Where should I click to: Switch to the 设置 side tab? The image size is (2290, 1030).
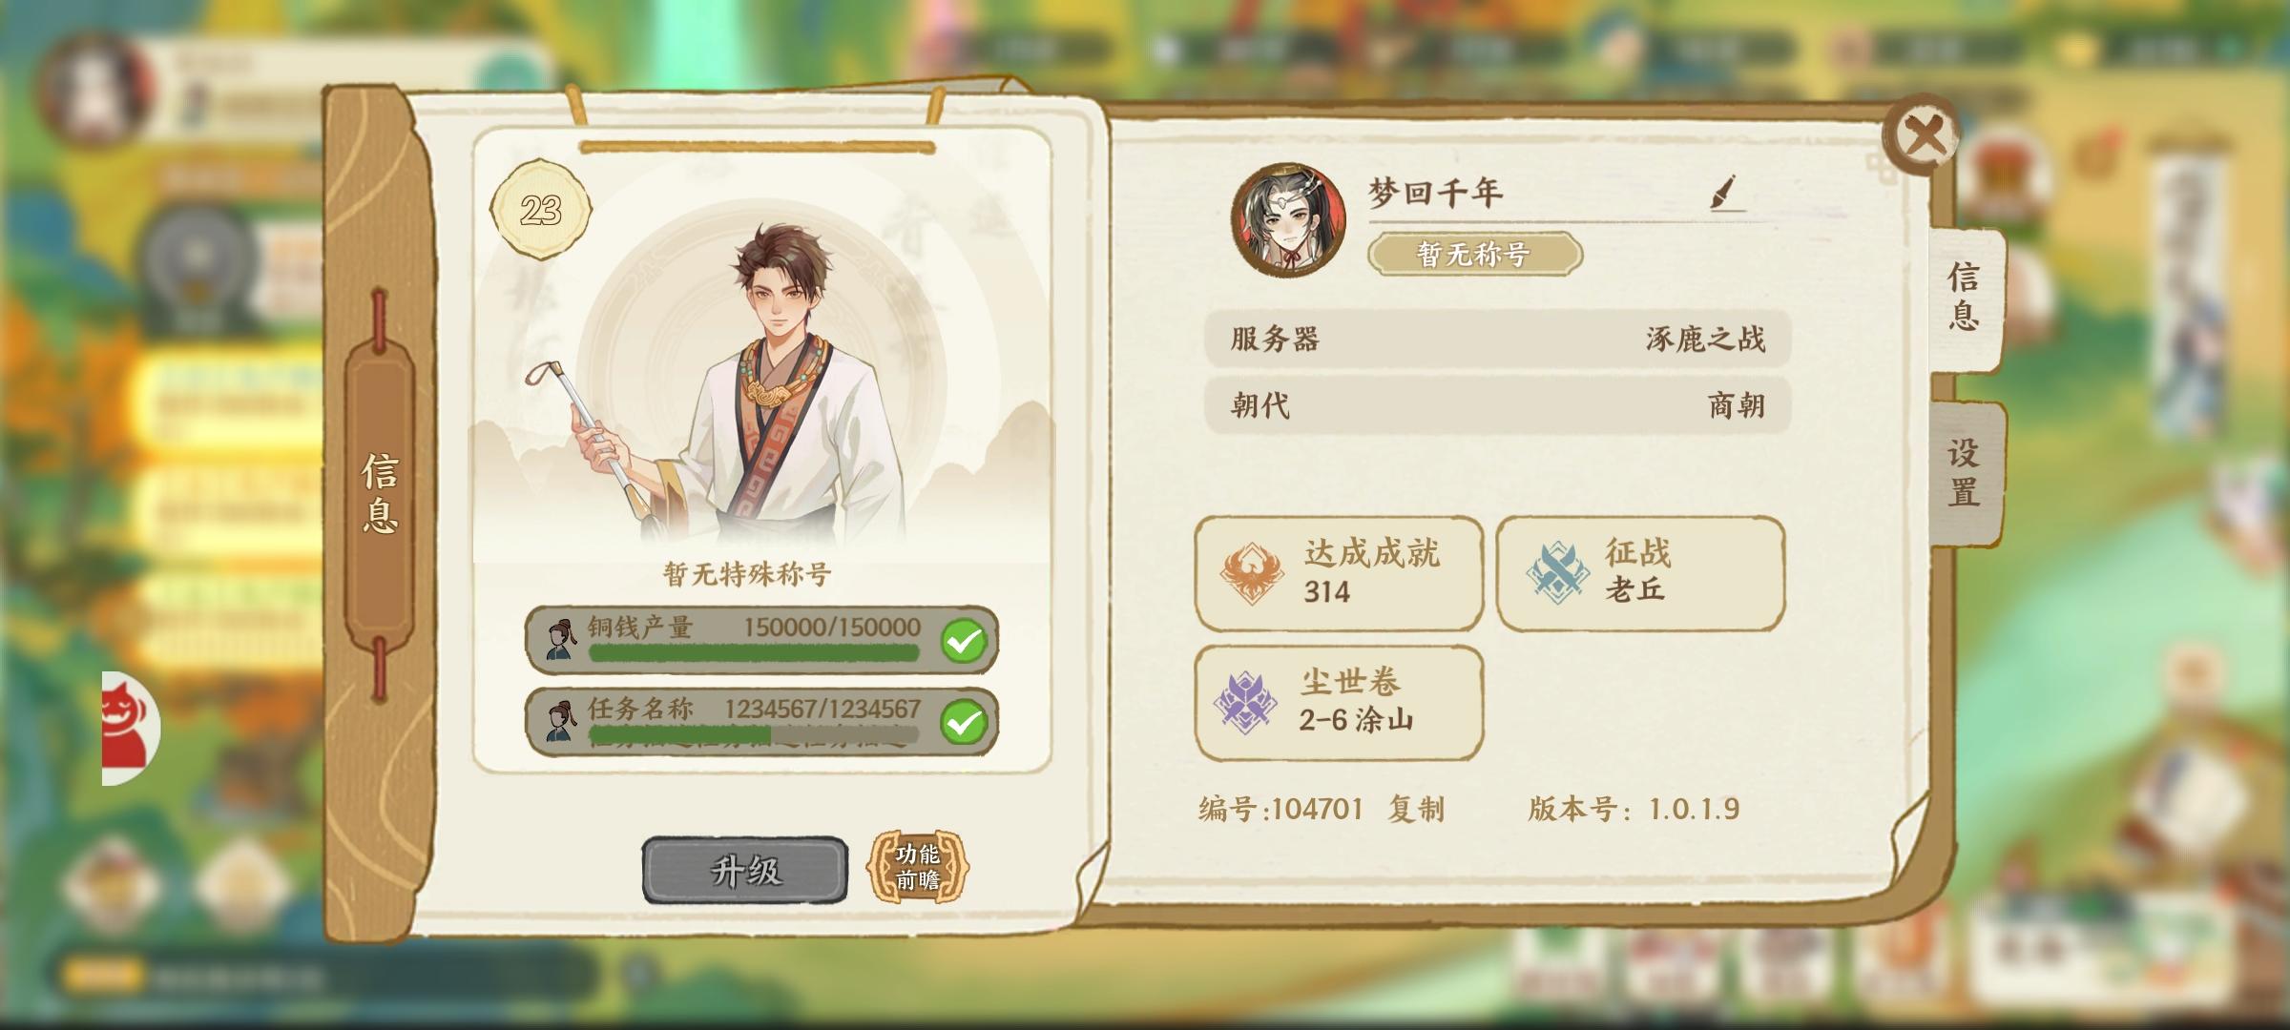(1964, 473)
